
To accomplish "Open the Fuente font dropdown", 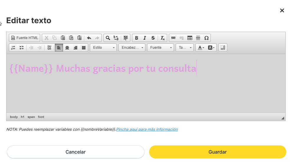I will pos(160,48).
